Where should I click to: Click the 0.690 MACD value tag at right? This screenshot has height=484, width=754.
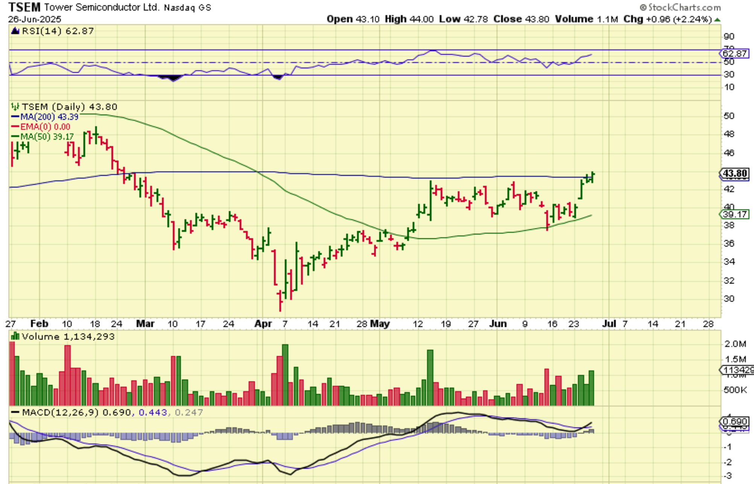[734, 421]
